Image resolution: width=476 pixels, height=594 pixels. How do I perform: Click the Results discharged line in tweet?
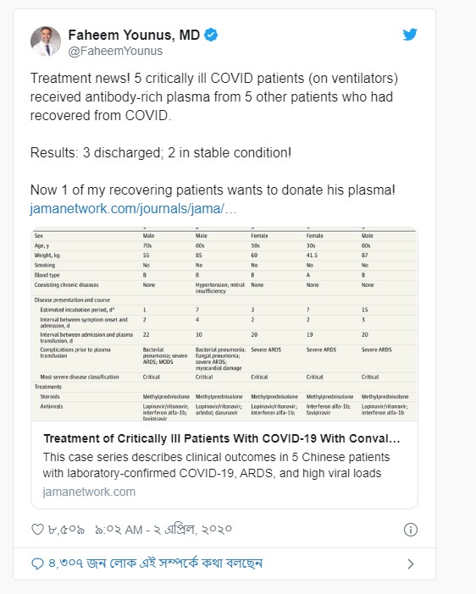(x=161, y=152)
